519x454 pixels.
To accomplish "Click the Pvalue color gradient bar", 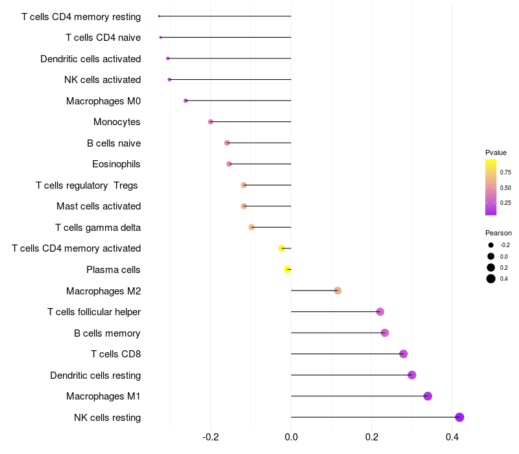I will point(491,187).
